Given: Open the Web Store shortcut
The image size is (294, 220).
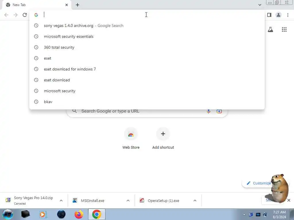Looking at the screenshot, I should point(131,138).
